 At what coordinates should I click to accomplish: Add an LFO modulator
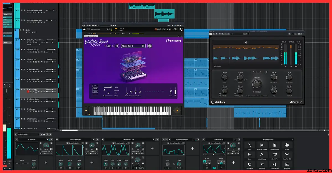tap(250, 146)
